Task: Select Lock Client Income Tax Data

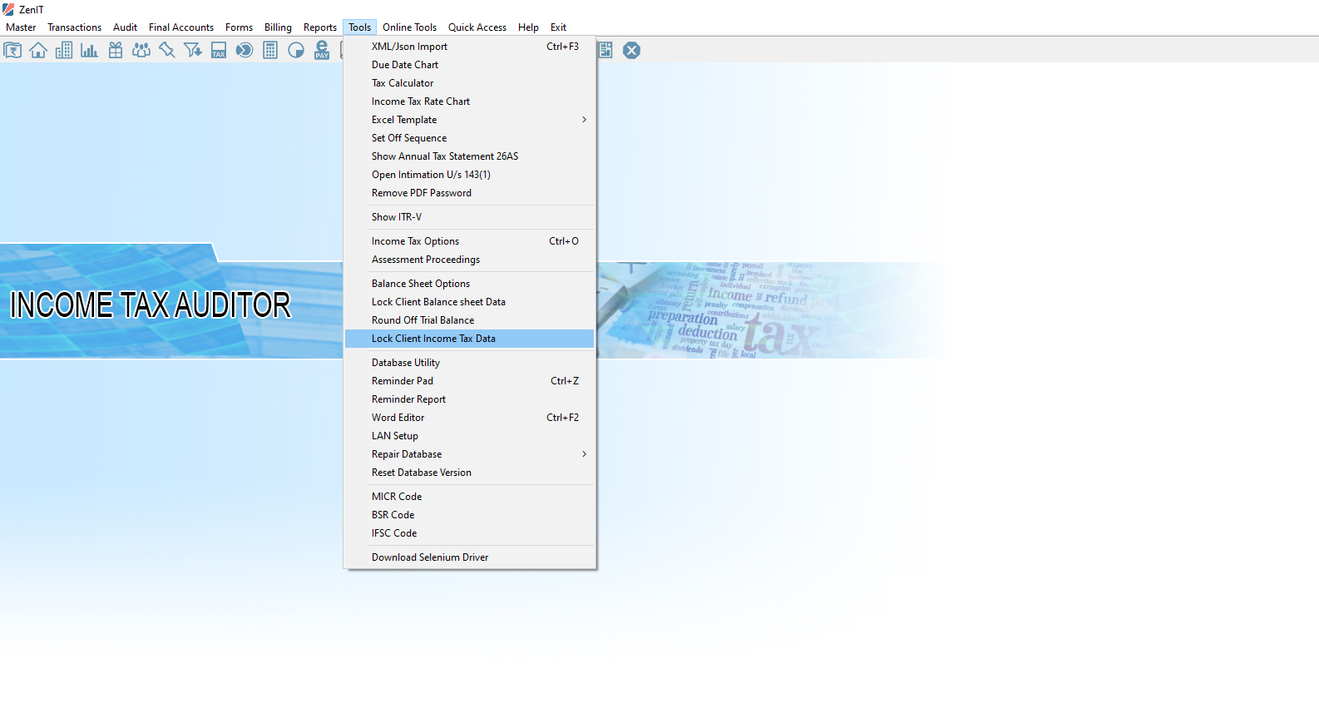Action: [470, 339]
